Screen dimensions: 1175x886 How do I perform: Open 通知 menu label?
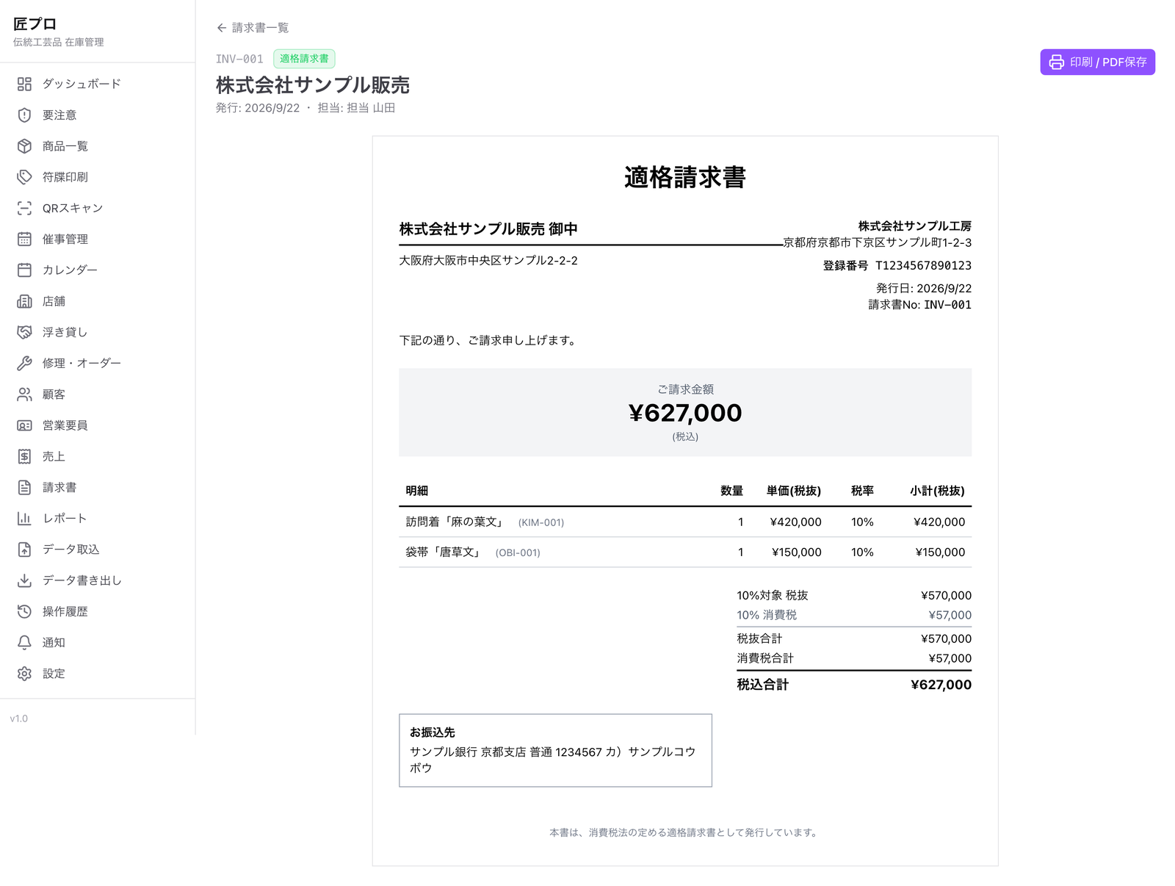click(54, 642)
